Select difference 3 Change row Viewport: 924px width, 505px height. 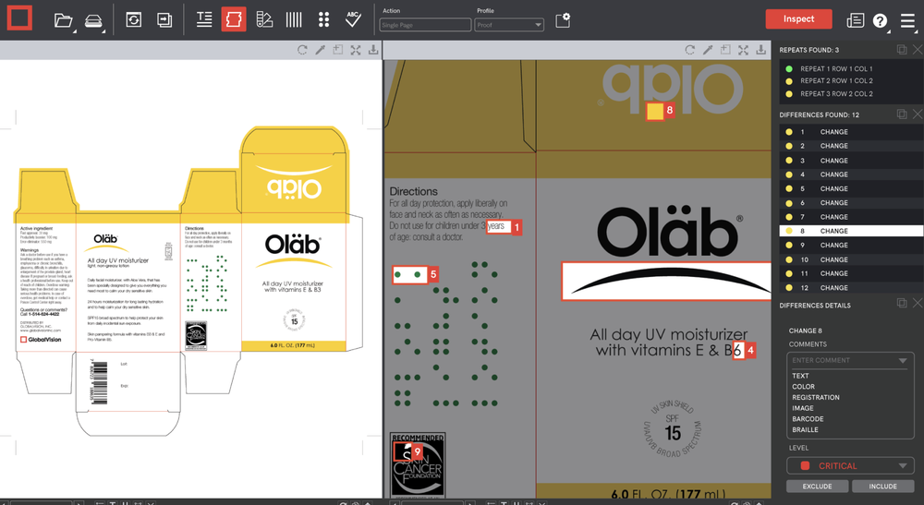[x=851, y=160]
